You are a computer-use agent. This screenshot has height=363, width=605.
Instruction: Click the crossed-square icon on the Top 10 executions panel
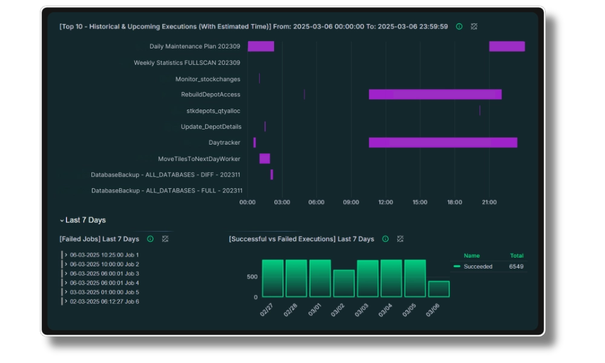474,27
